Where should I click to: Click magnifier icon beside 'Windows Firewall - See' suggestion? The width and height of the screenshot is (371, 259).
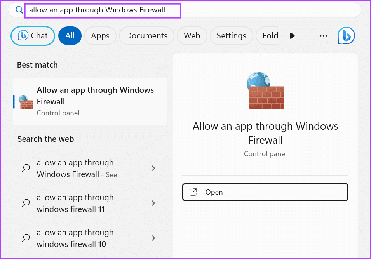[x=26, y=168]
